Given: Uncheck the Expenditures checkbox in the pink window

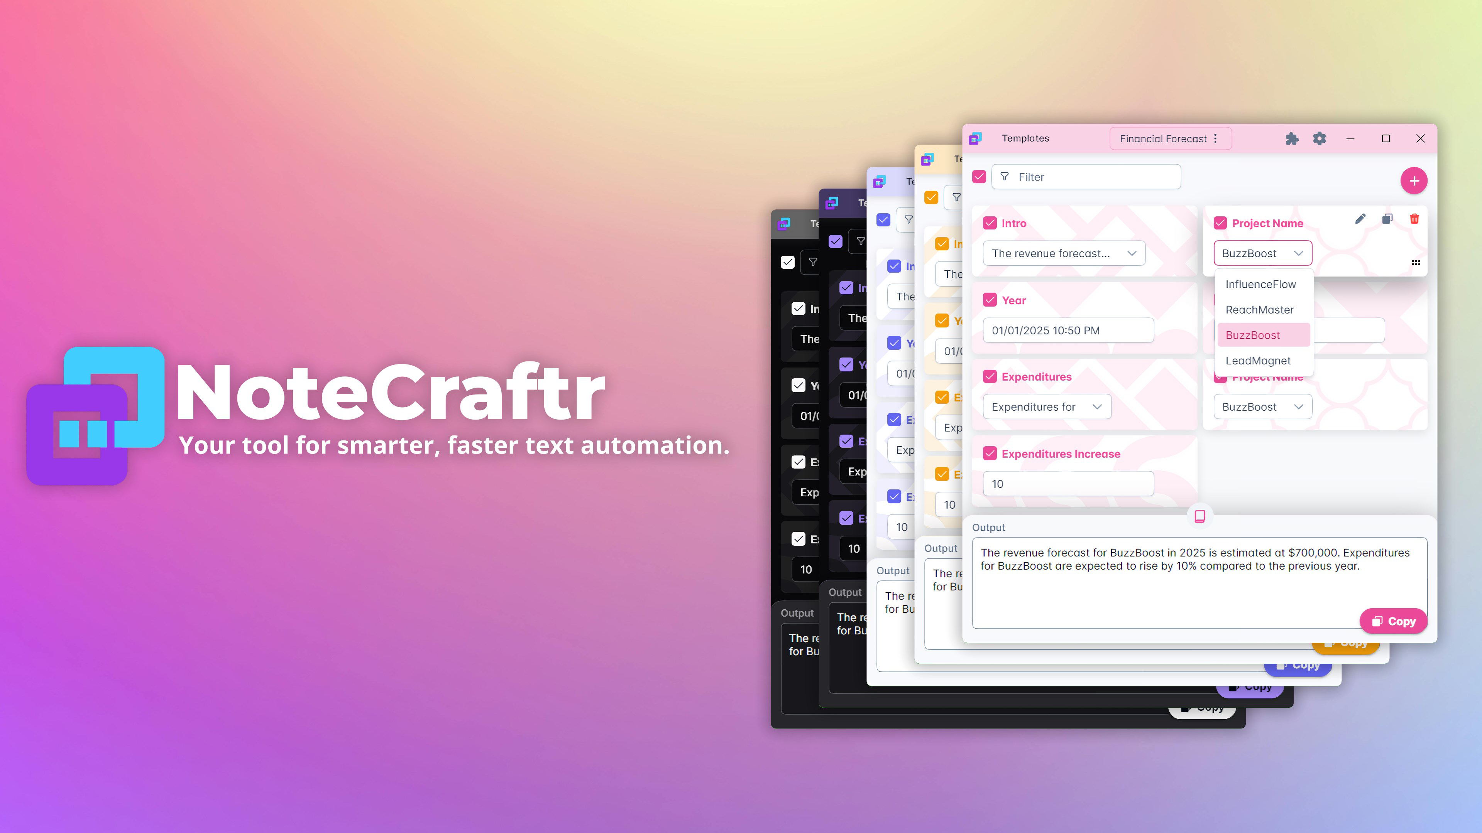Looking at the screenshot, I should coord(990,376).
